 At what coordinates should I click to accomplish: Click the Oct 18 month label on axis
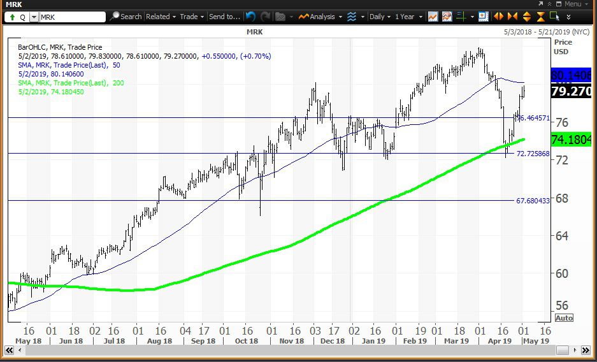[247, 341]
